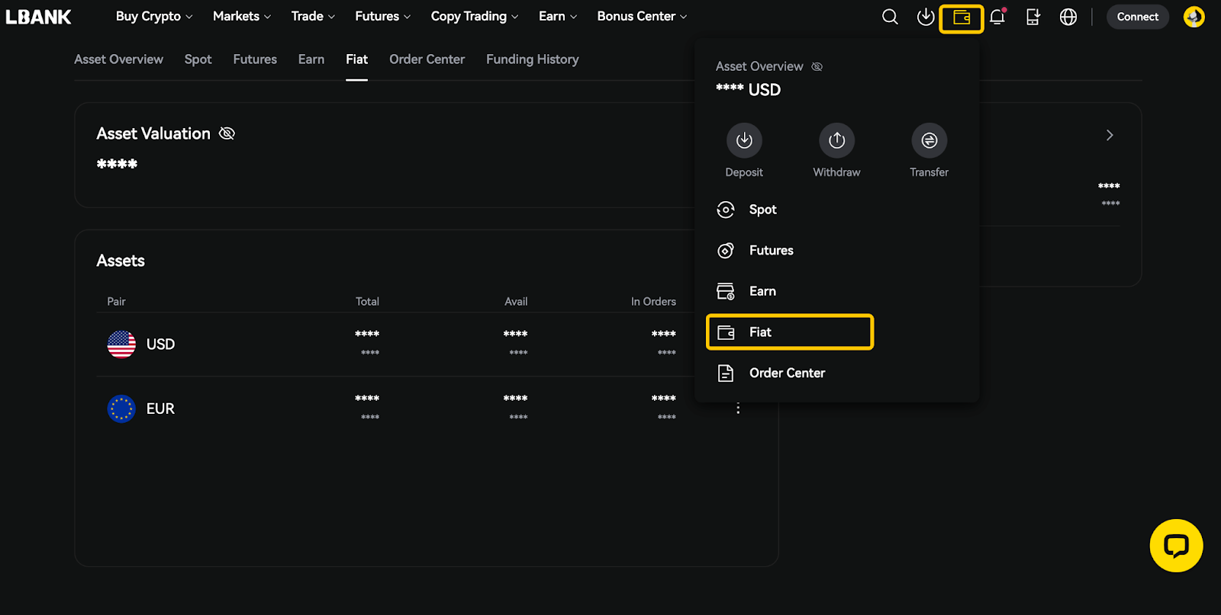1221x615 pixels.
Task: Open the EUR row three-dot menu
Action: pyautogui.click(x=738, y=408)
